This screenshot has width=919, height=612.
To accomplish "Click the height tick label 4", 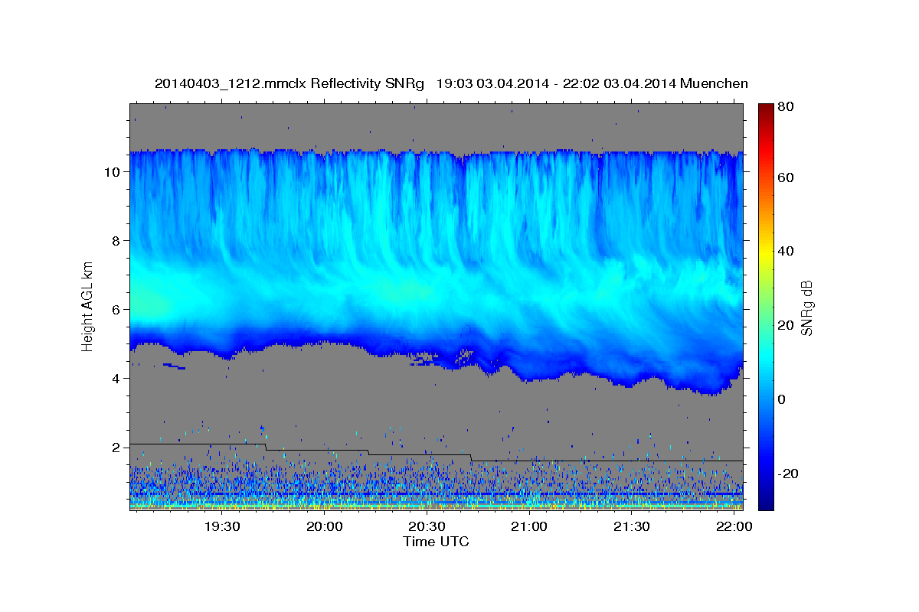I will click(116, 378).
